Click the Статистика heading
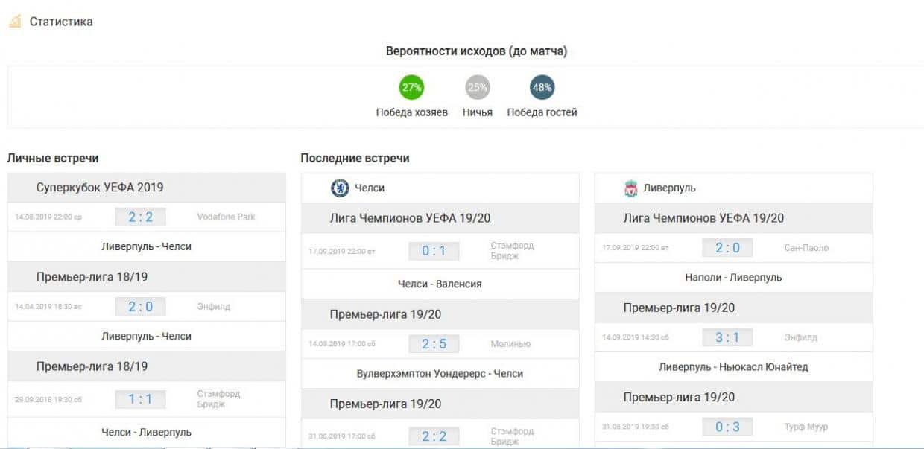This screenshot has height=449, width=924. point(61,22)
